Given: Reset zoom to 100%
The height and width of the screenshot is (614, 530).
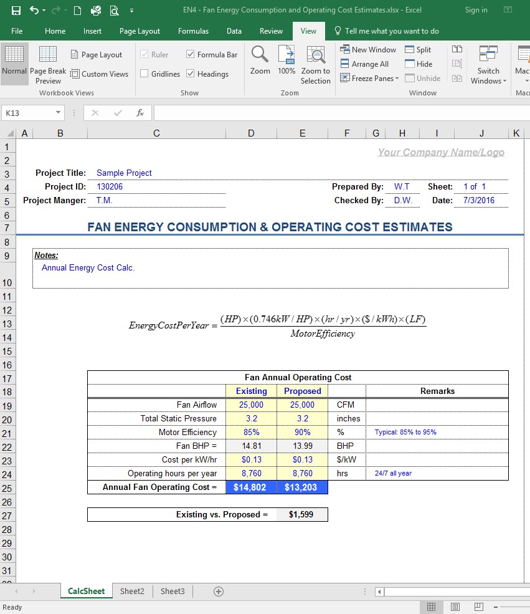Looking at the screenshot, I should pyautogui.click(x=286, y=60).
